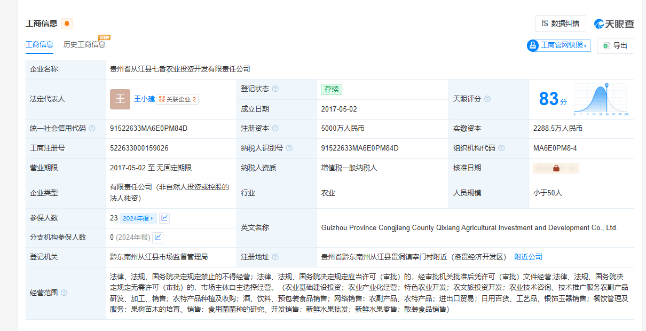Click help icon next to 组织机构代码

point(501,148)
